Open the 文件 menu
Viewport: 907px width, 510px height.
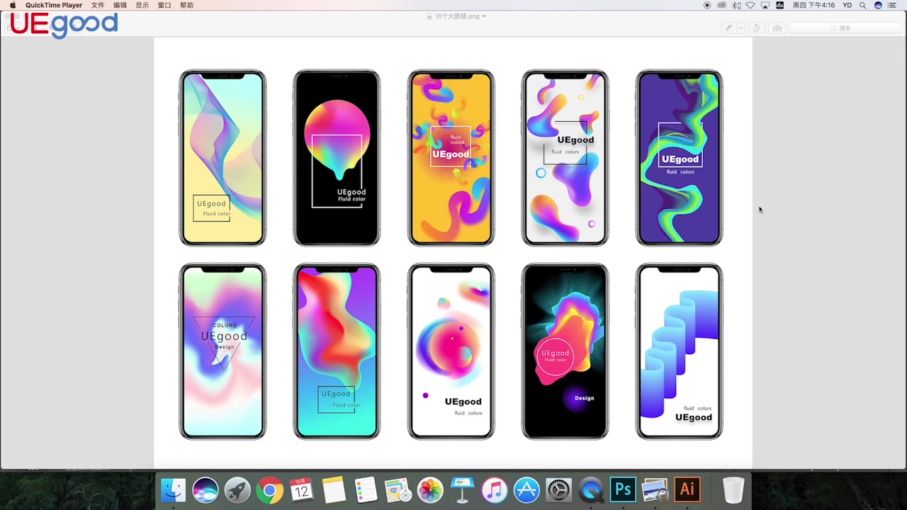(x=98, y=6)
